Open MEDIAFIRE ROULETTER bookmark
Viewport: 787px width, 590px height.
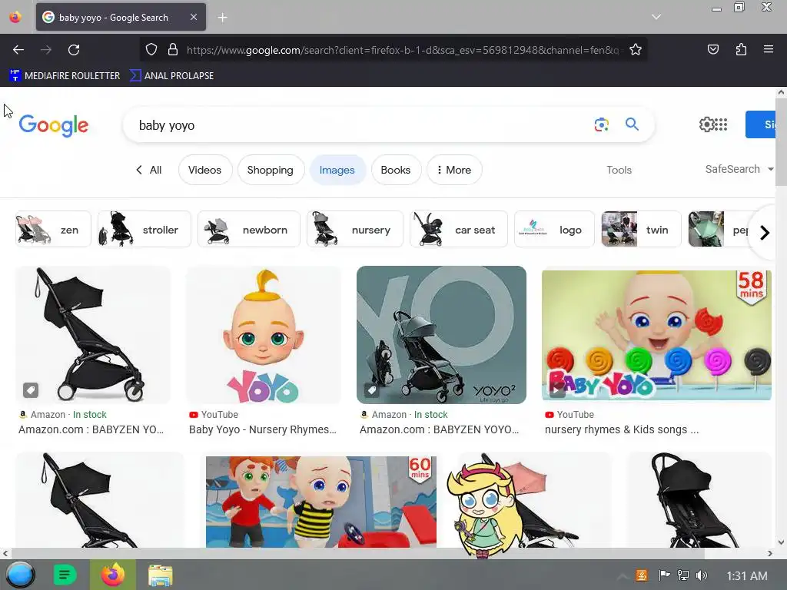(65, 76)
